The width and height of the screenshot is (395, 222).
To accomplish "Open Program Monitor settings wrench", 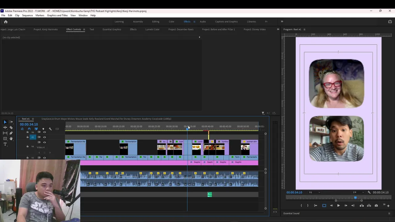I will 369,192.
